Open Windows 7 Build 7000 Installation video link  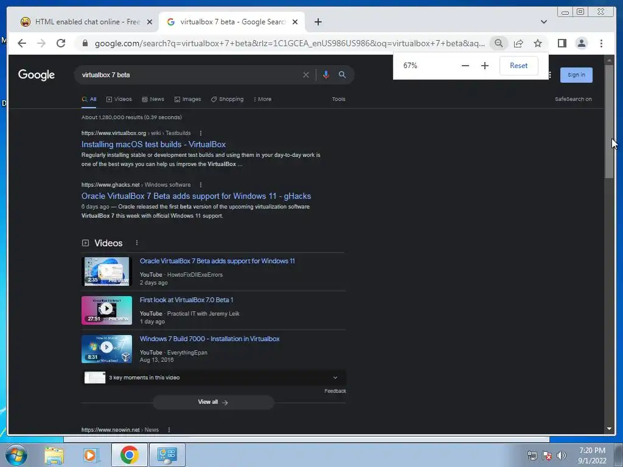click(209, 339)
